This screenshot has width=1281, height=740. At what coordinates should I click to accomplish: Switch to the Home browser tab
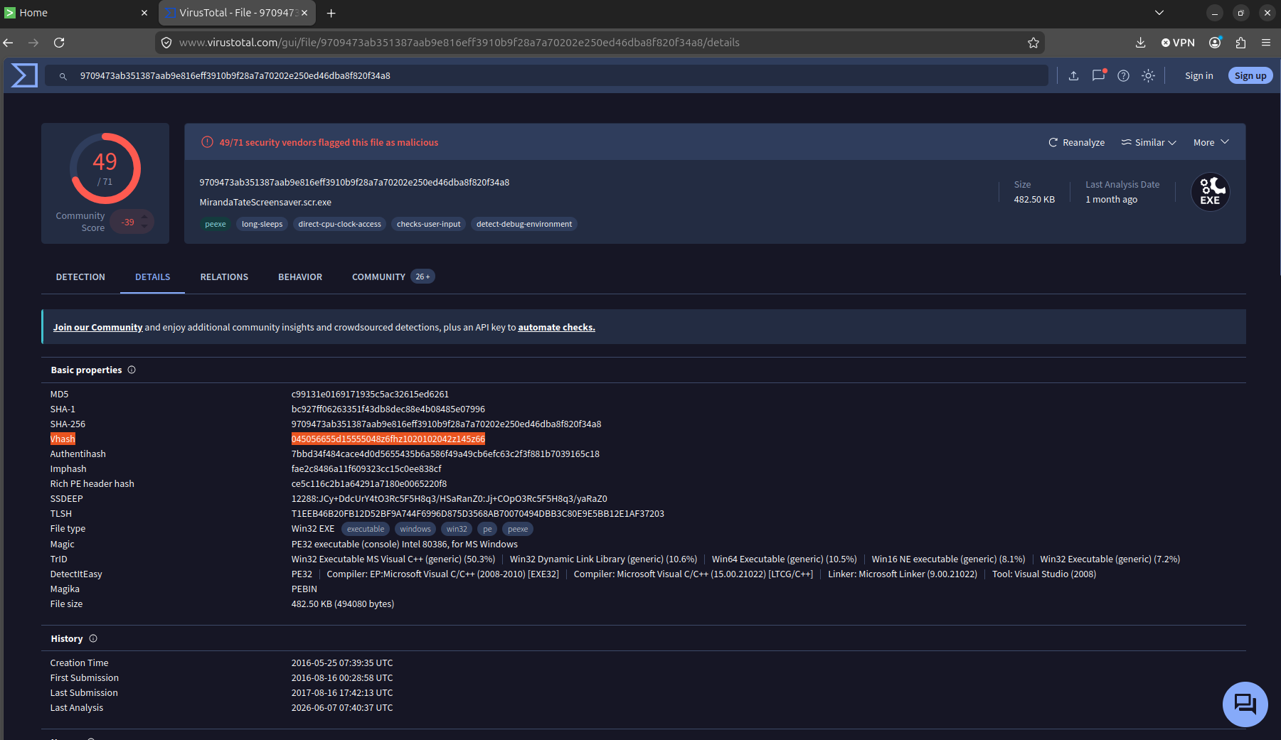77,13
